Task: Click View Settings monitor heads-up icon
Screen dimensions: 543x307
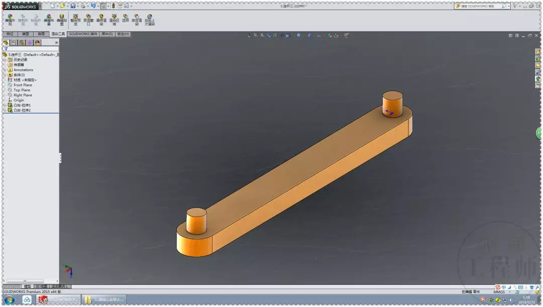Action: click(x=346, y=35)
